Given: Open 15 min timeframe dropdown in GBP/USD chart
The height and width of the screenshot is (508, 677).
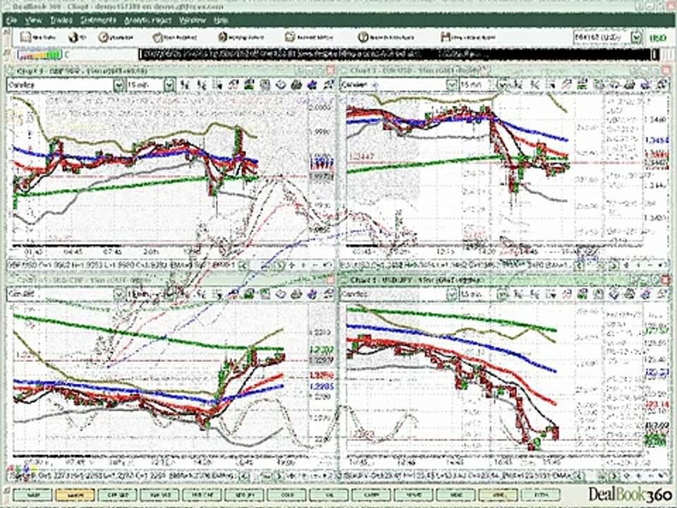Looking at the screenshot, I should (x=169, y=85).
